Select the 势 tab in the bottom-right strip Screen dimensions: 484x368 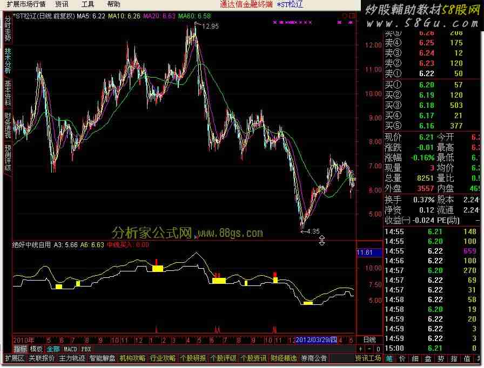tap(441, 358)
